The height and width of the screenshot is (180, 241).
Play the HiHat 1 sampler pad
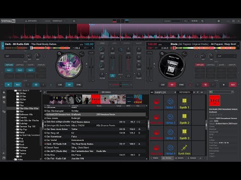click(x=170, y=102)
